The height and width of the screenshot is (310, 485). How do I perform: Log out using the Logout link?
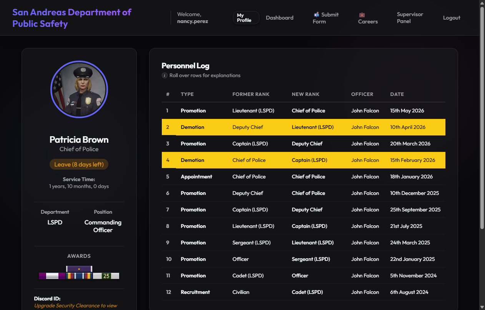[452, 18]
